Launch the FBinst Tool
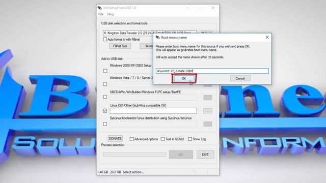 coord(120,46)
